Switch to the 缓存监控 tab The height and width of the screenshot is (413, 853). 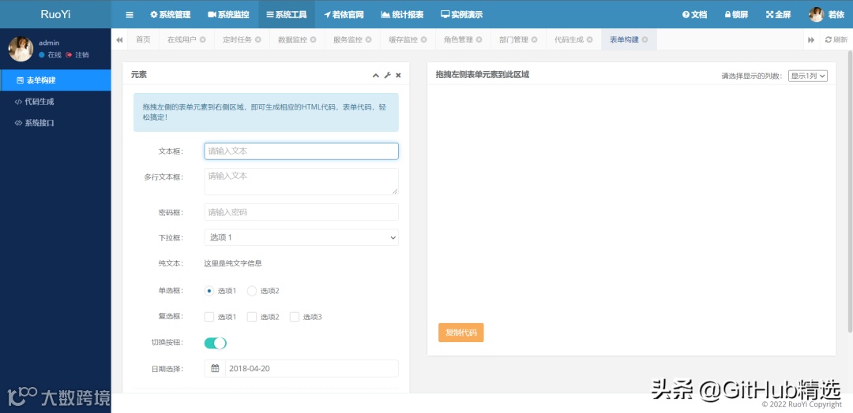[403, 39]
